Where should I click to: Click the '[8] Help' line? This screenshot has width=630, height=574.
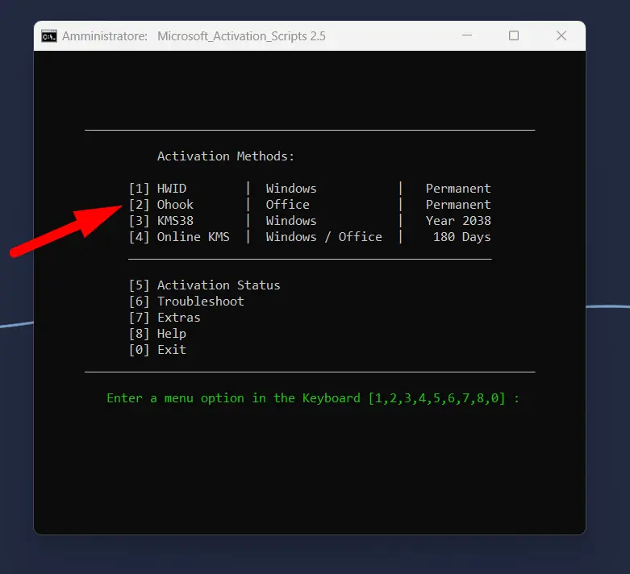pyautogui.click(x=157, y=334)
